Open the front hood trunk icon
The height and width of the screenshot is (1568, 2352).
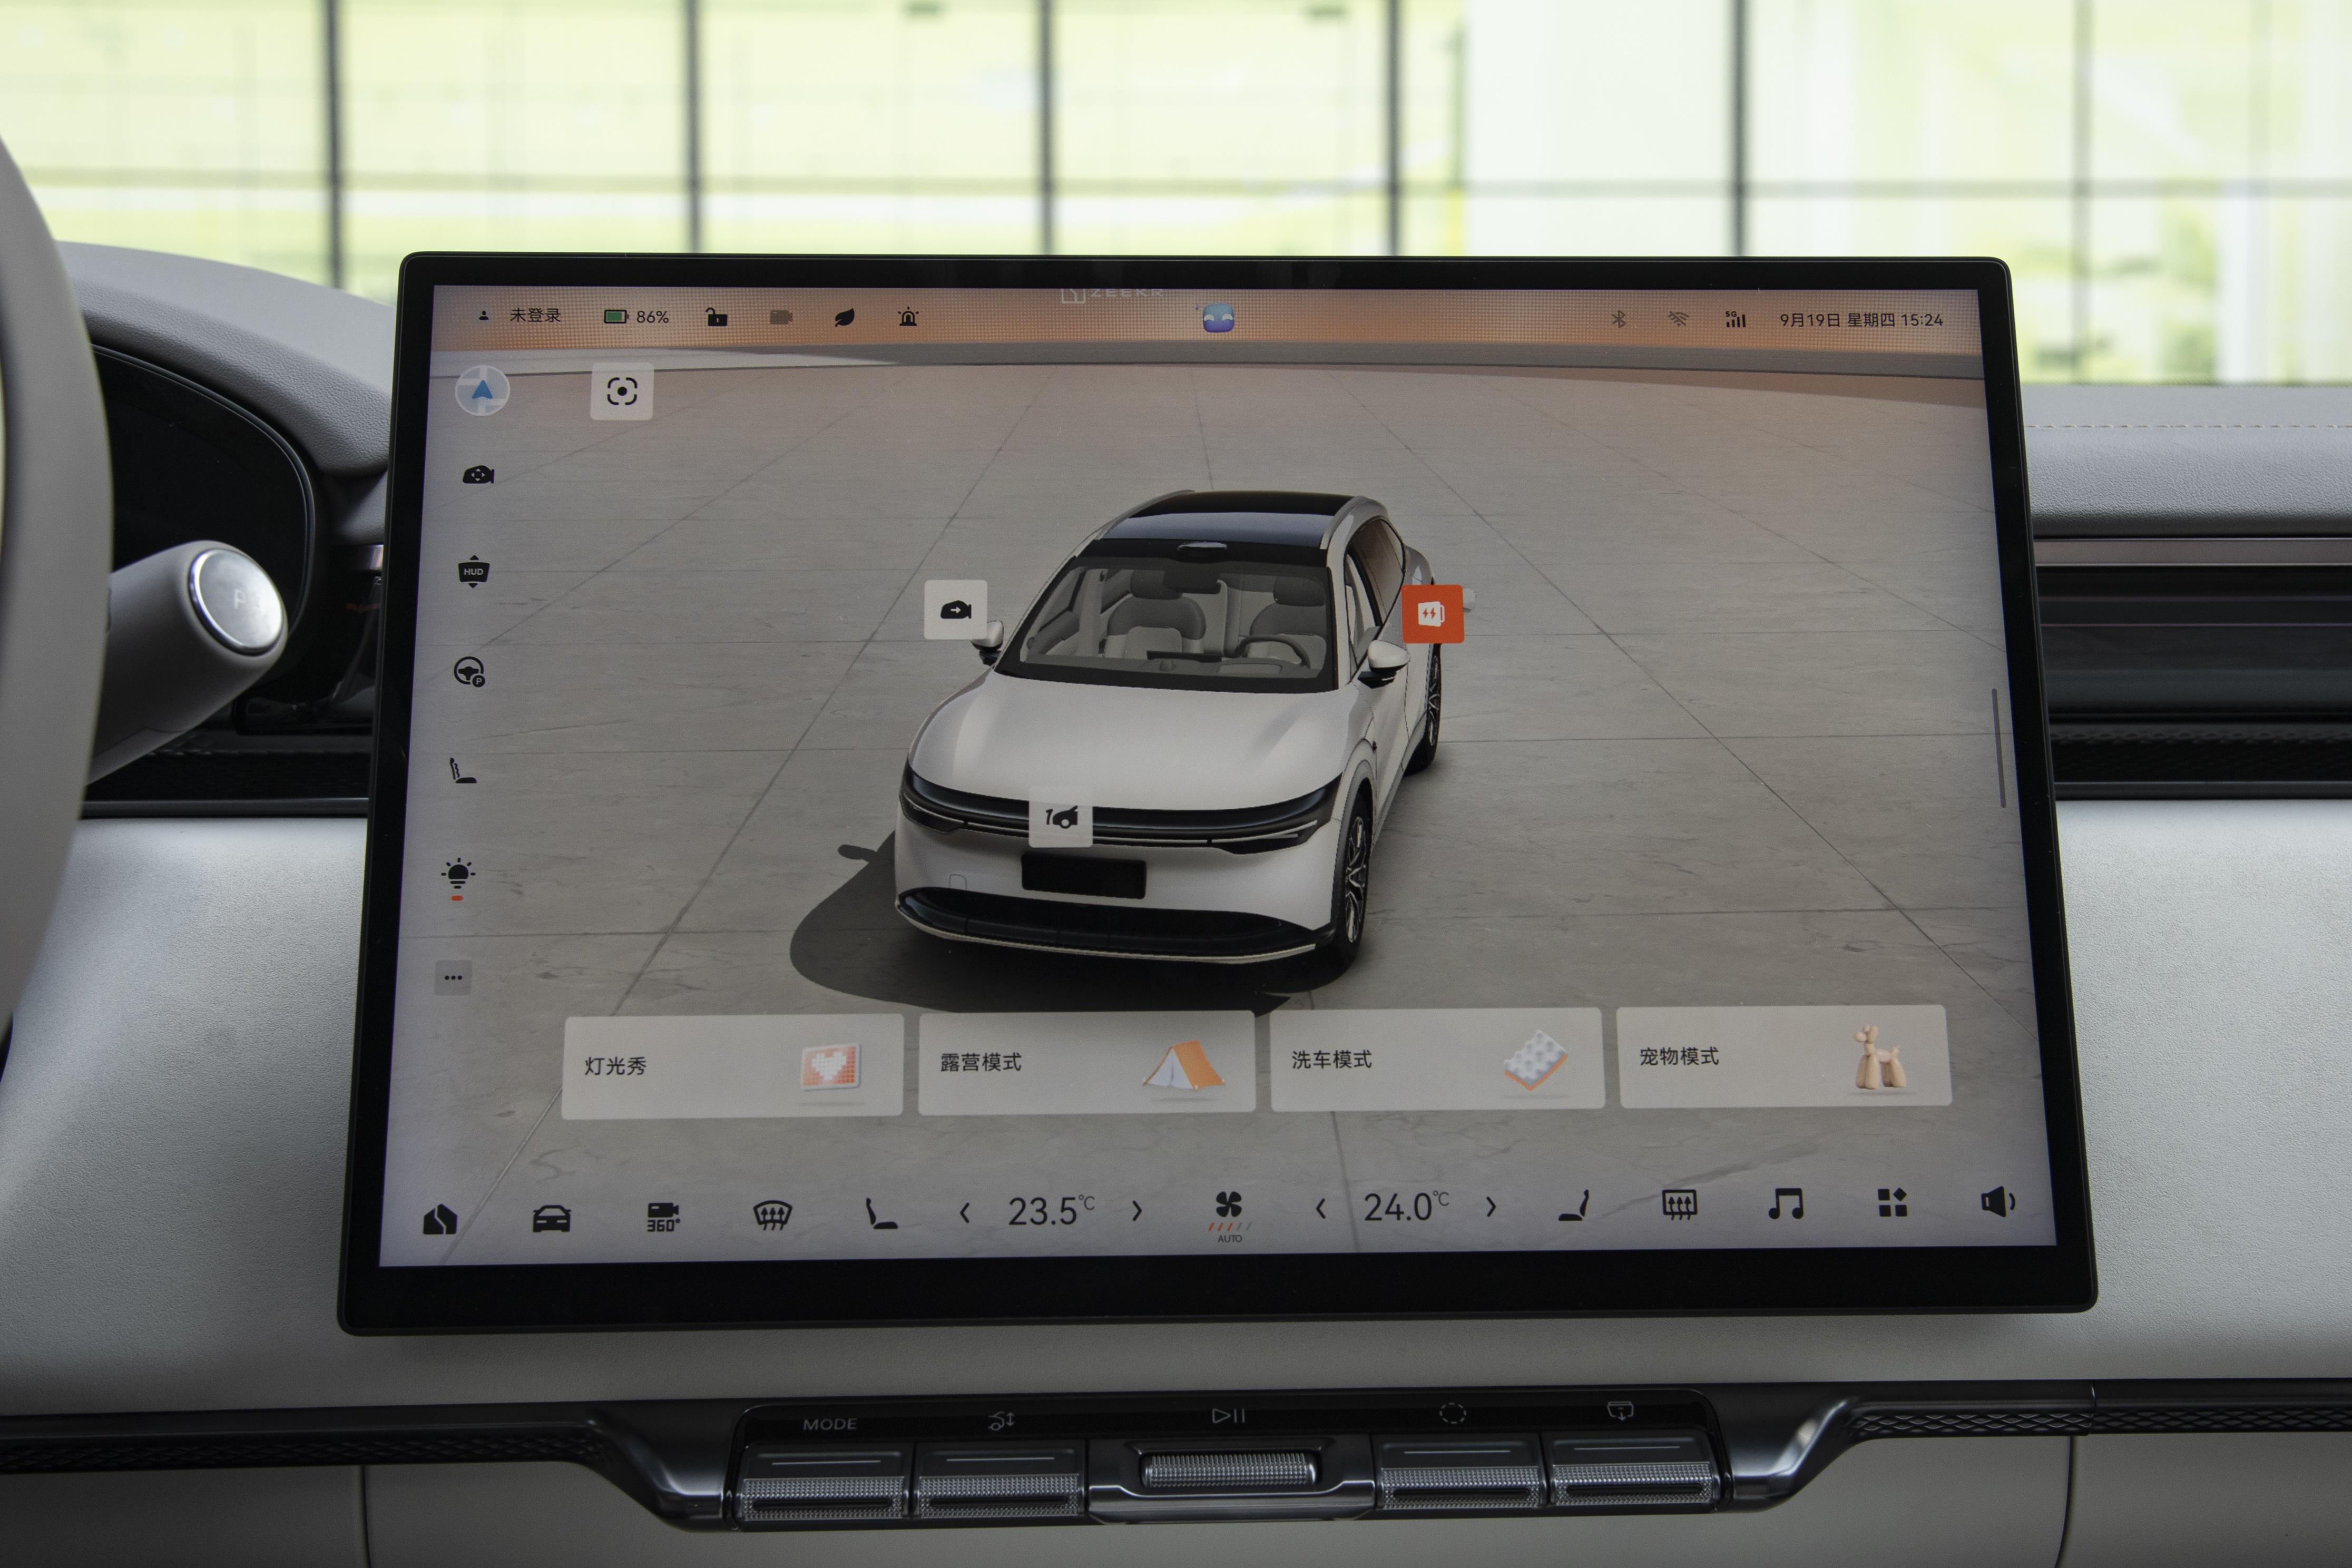1061,818
